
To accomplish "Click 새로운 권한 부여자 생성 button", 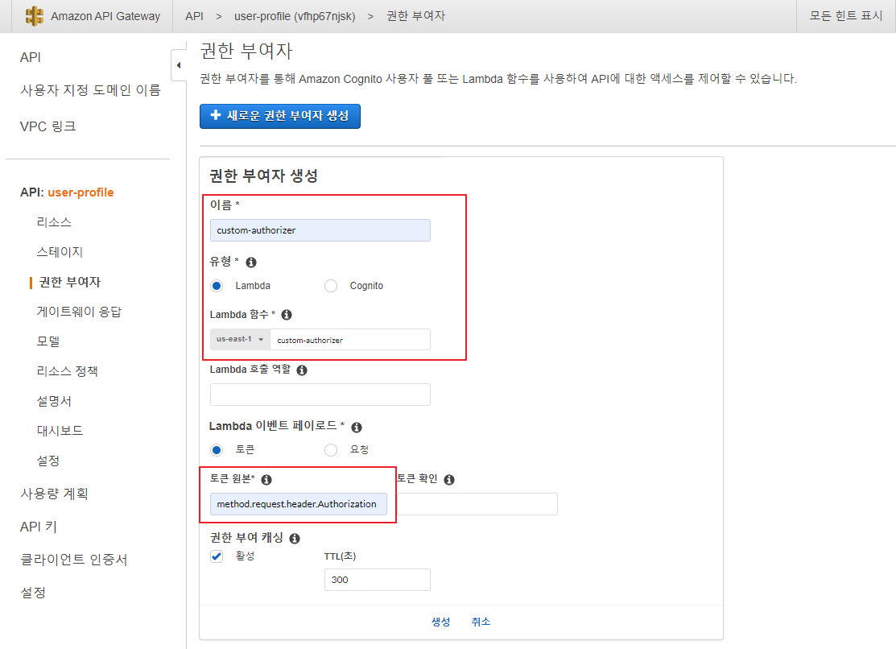I will [x=280, y=116].
